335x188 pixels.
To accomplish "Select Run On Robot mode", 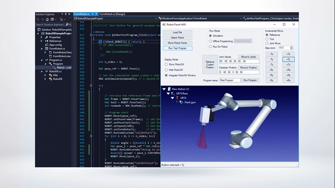I will click(x=211, y=46).
